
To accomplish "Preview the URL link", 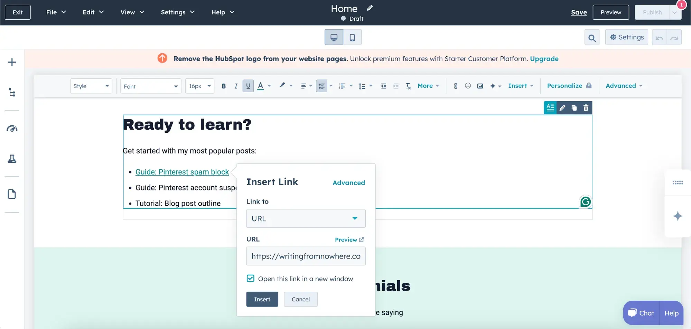I will (x=349, y=239).
